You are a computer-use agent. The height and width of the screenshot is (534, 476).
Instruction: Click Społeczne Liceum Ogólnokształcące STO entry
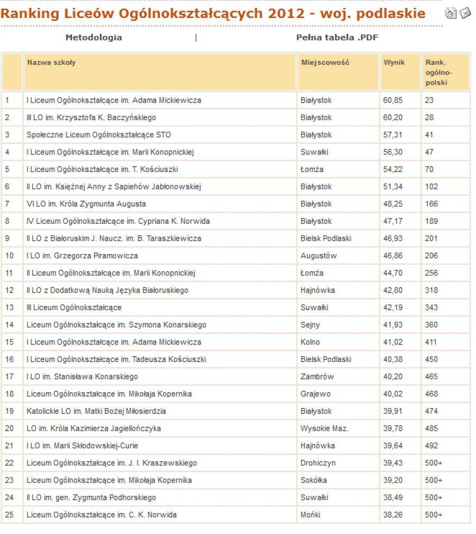tap(99, 135)
